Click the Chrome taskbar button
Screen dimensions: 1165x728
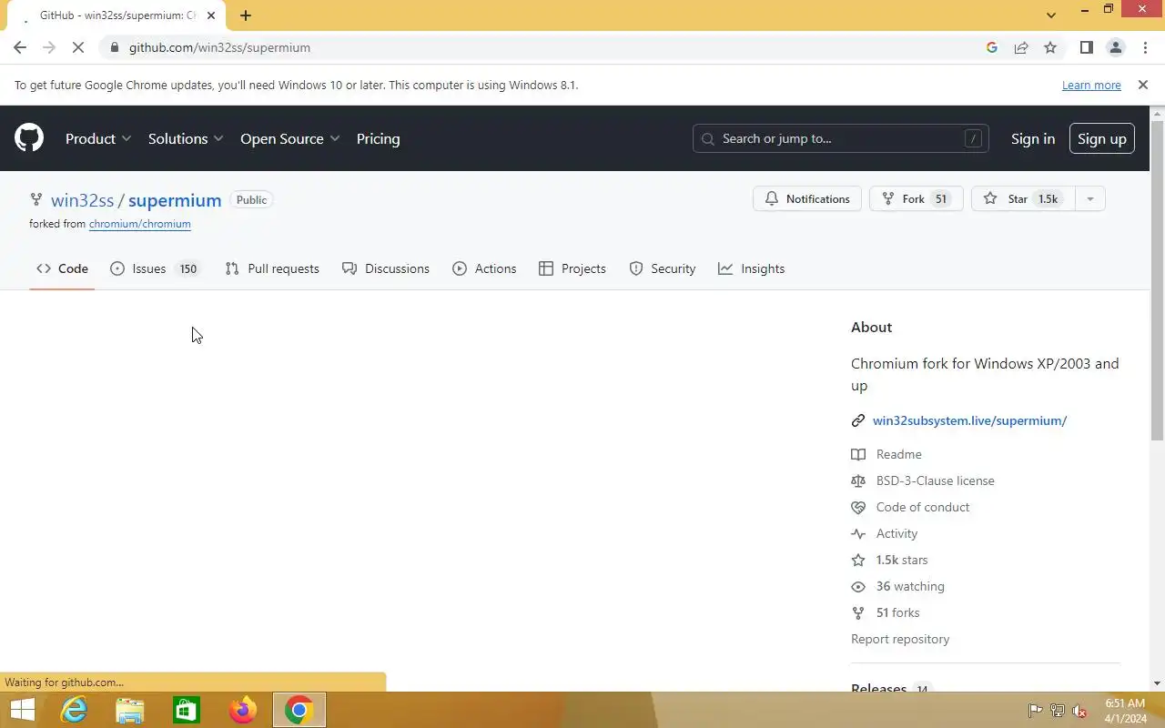click(299, 710)
